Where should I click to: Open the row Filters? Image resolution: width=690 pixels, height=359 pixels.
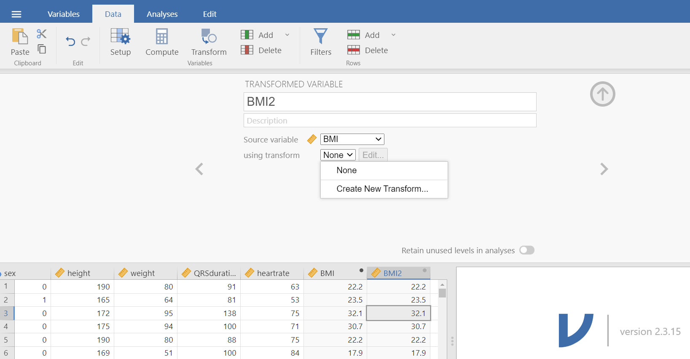[321, 42]
